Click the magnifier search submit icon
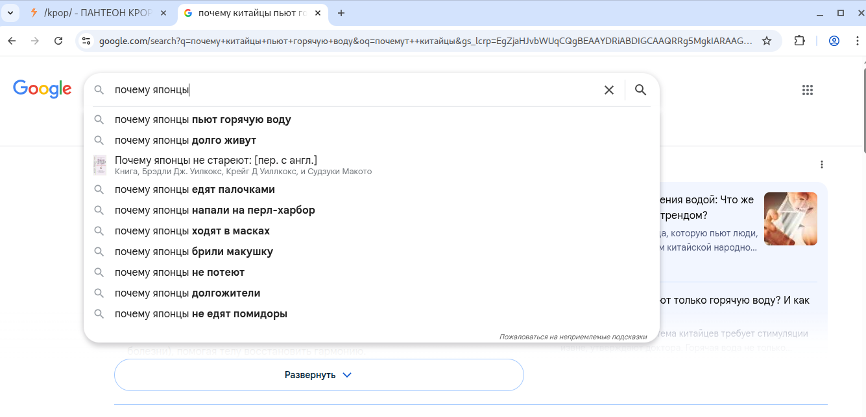The width and height of the screenshot is (866, 417). tap(640, 90)
